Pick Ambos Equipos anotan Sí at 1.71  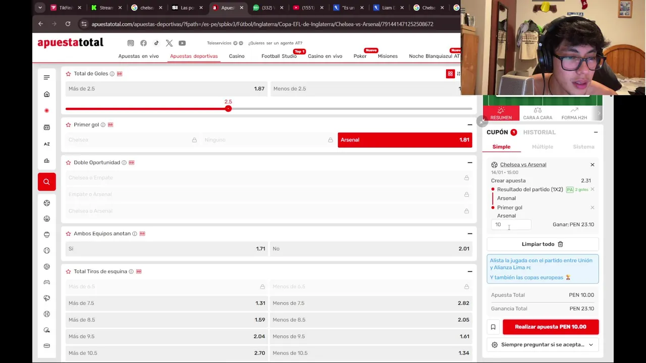(166, 249)
